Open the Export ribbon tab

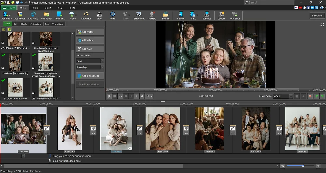[48, 8]
